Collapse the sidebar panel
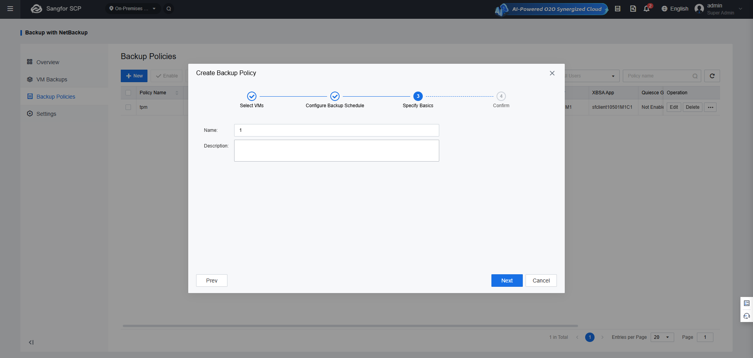 tap(31, 342)
